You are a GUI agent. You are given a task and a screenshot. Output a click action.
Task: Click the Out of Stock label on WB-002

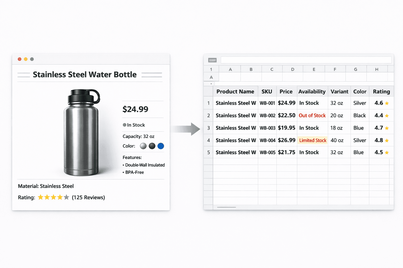[x=312, y=115]
